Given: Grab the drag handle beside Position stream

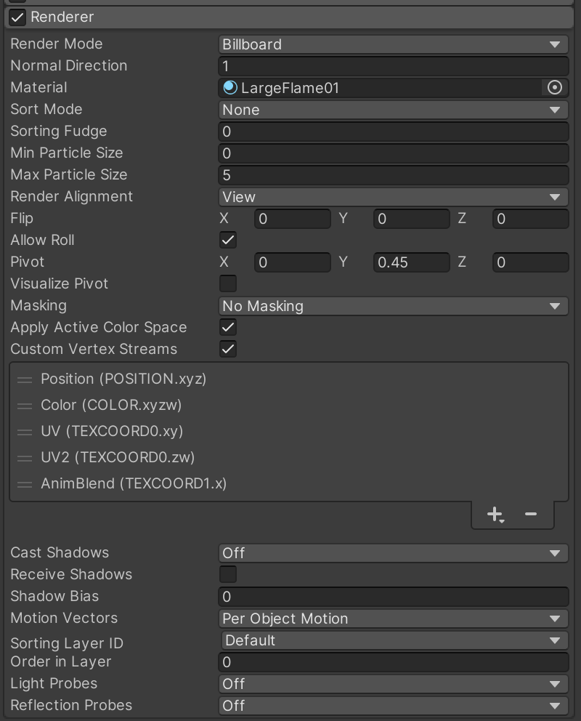Looking at the screenshot, I should [25, 379].
